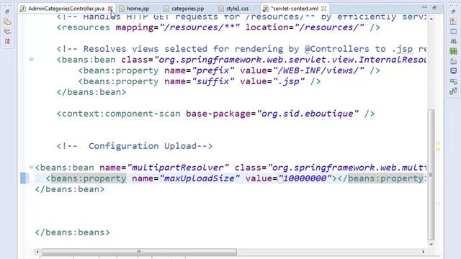
Task: Open the Console view monitor icon
Action: tap(453, 71)
